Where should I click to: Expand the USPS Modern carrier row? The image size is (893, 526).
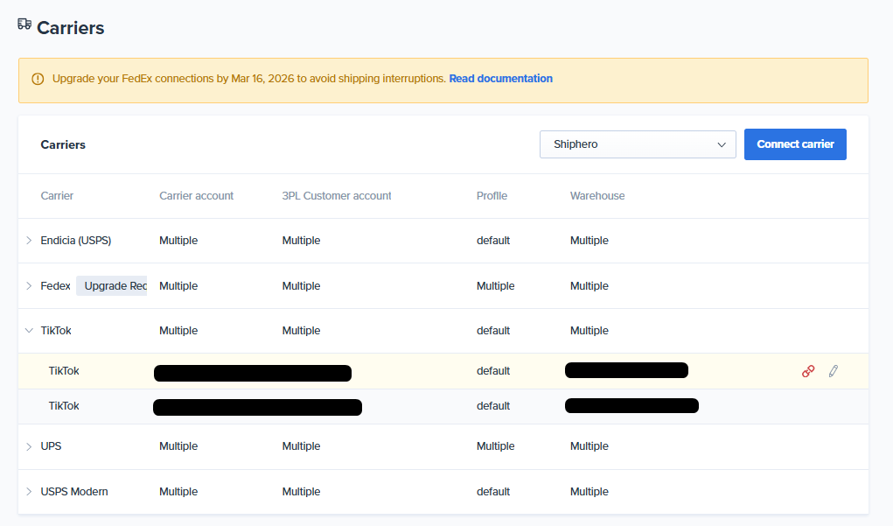click(x=29, y=492)
